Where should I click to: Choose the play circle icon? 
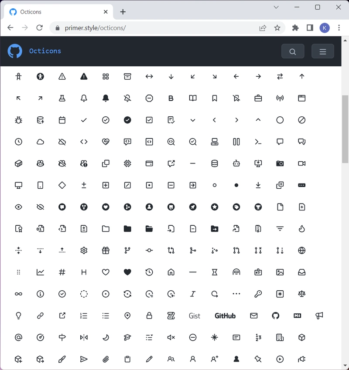point(280,359)
